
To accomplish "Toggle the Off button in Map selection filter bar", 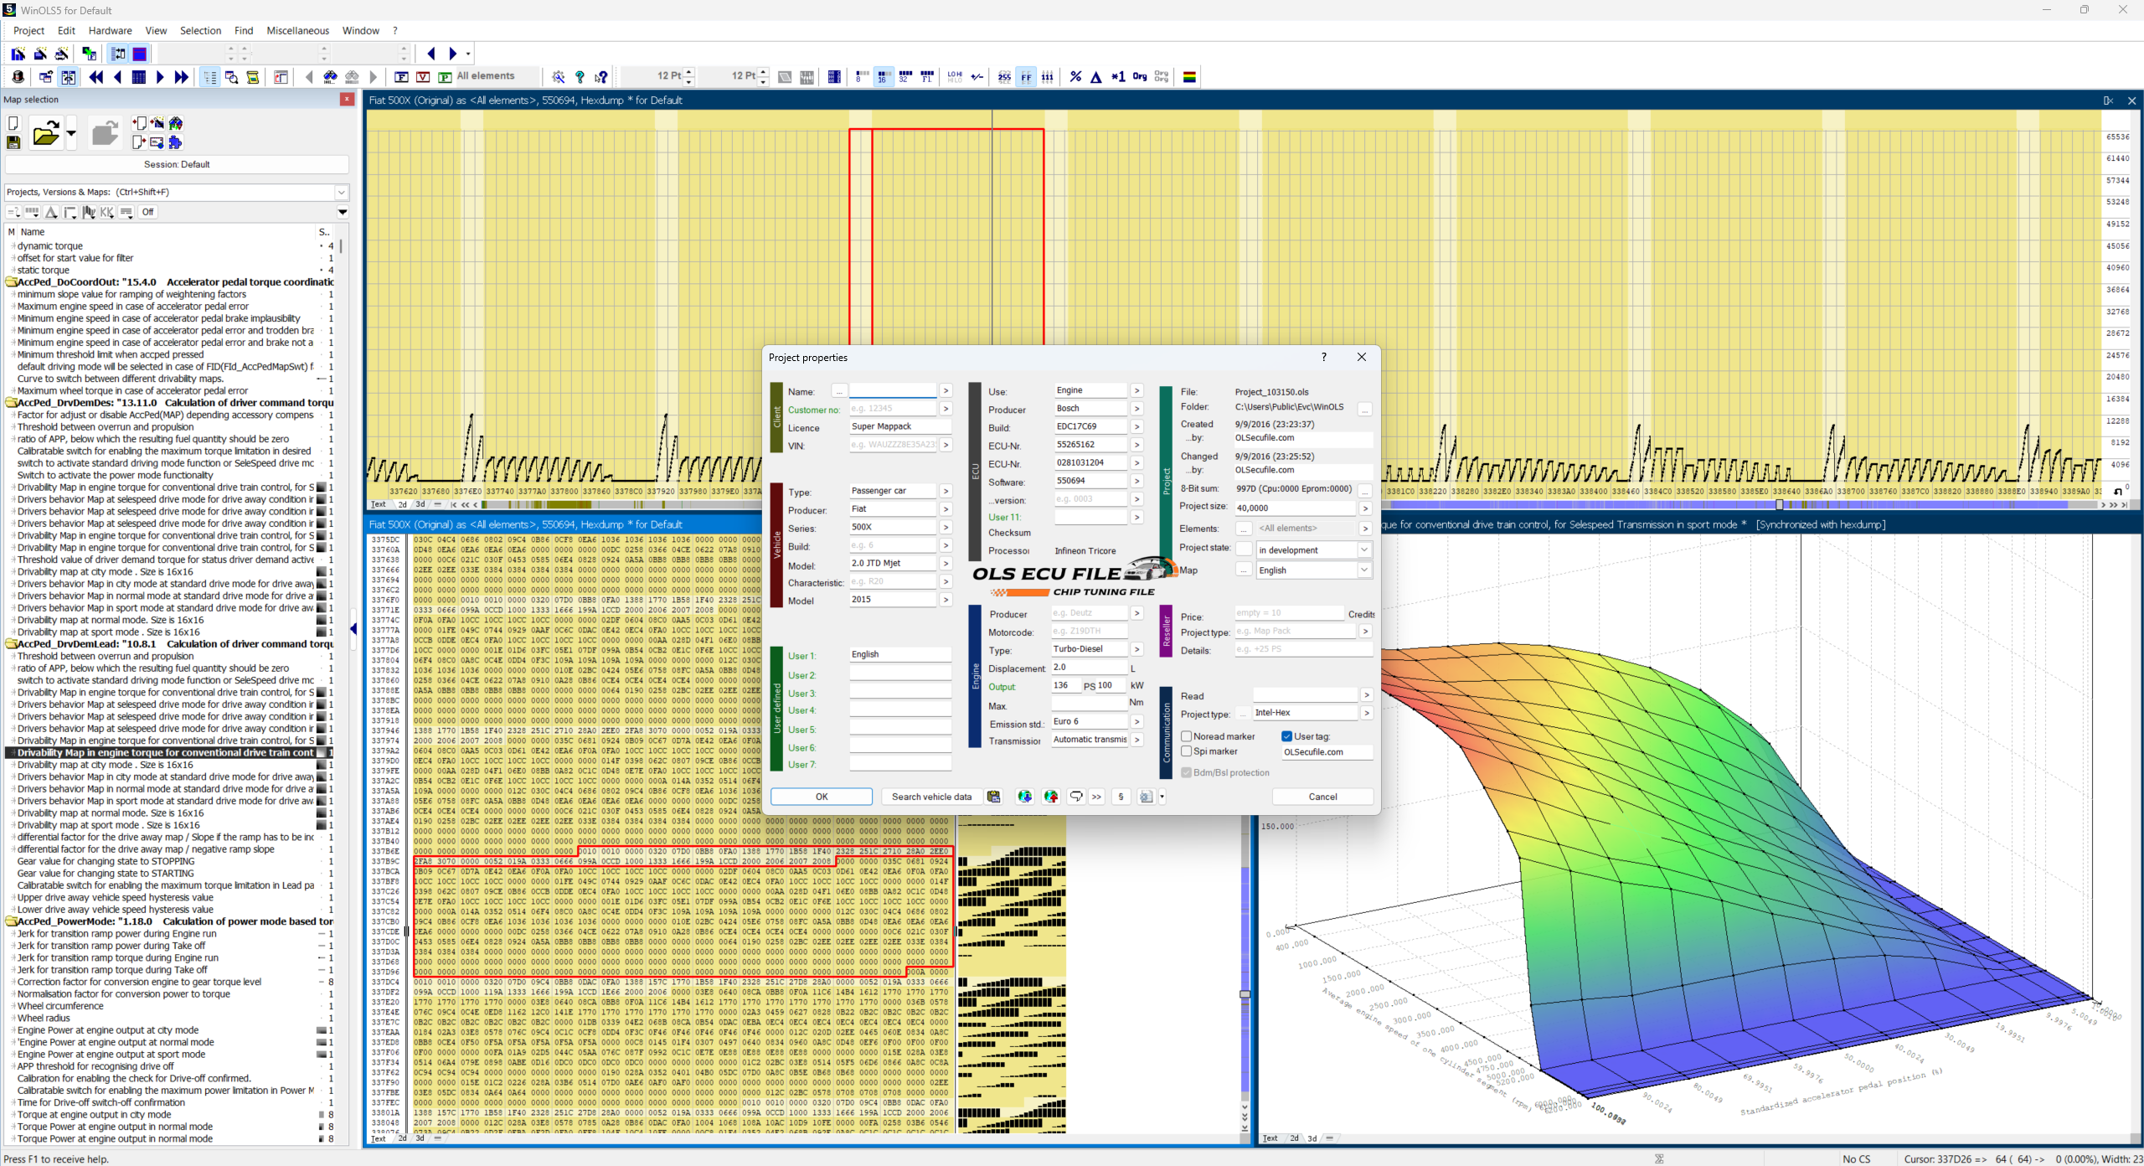I will point(147,212).
